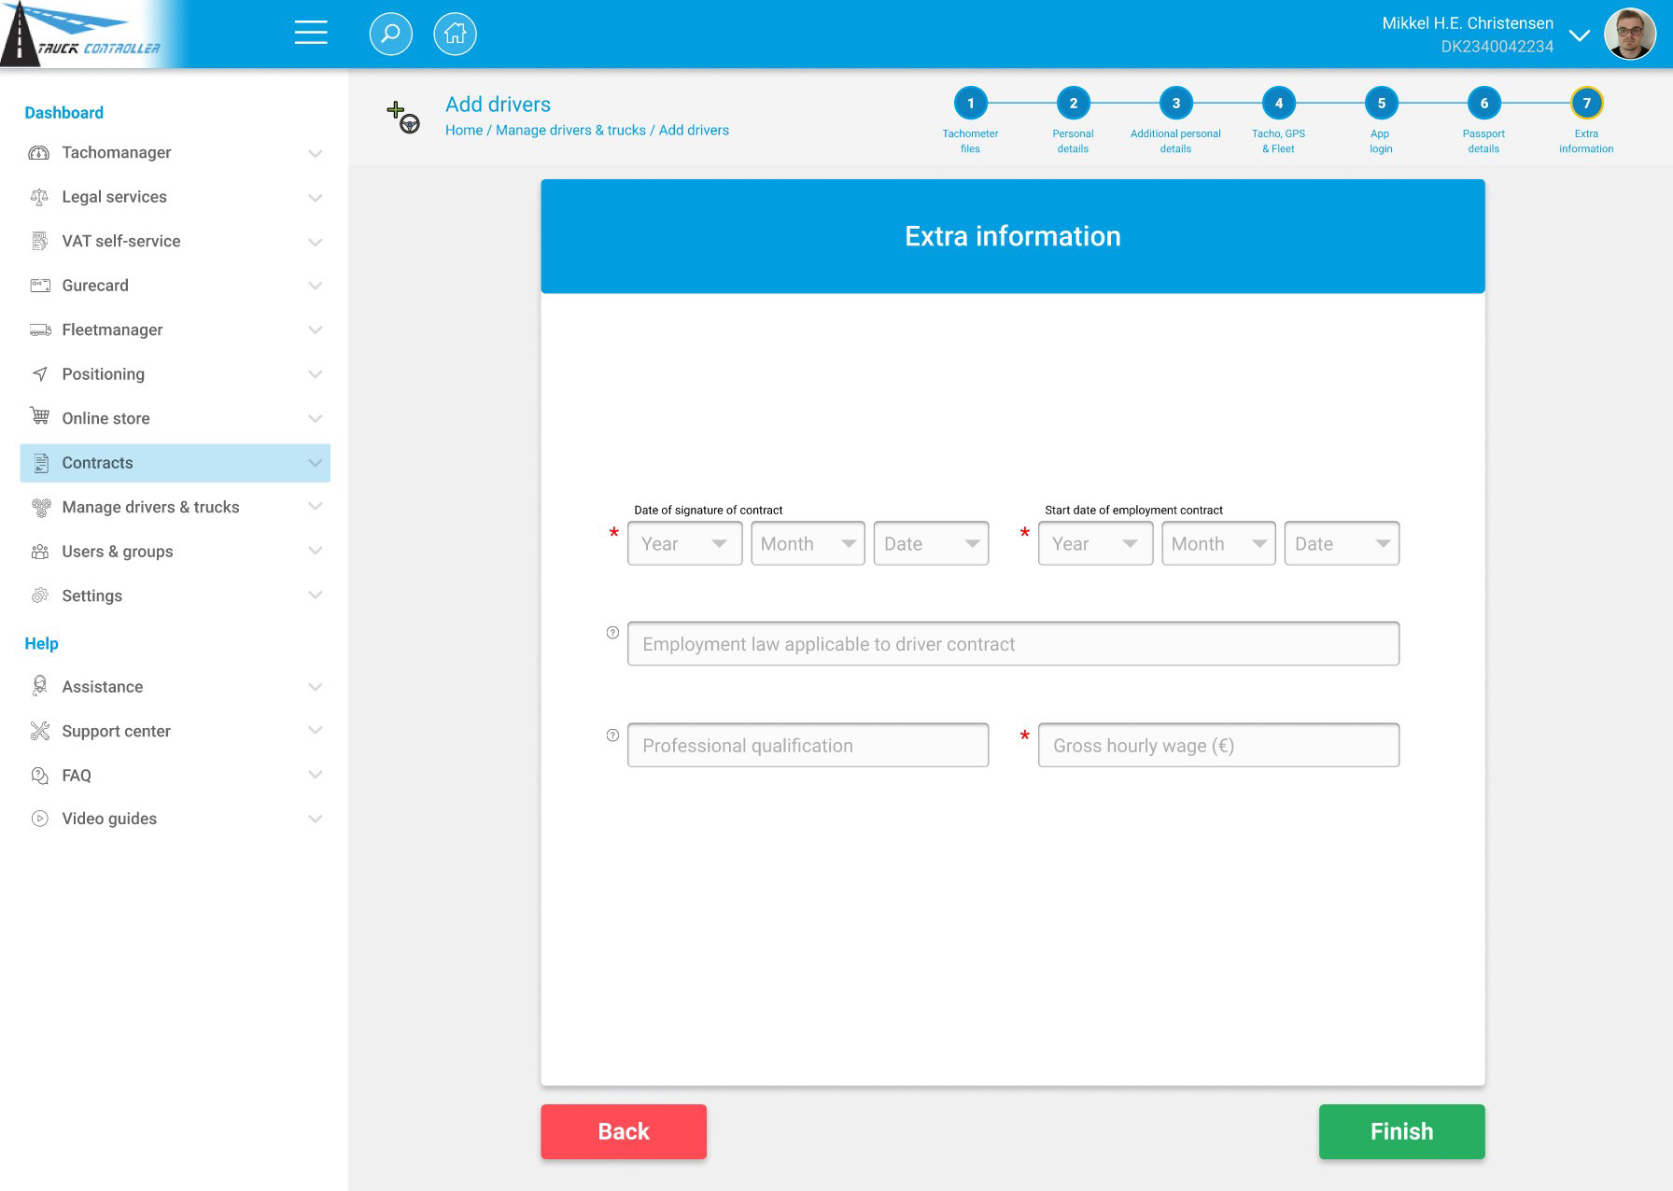Click the Assistance headset icon
The height and width of the screenshot is (1191, 1673).
coord(39,686)
